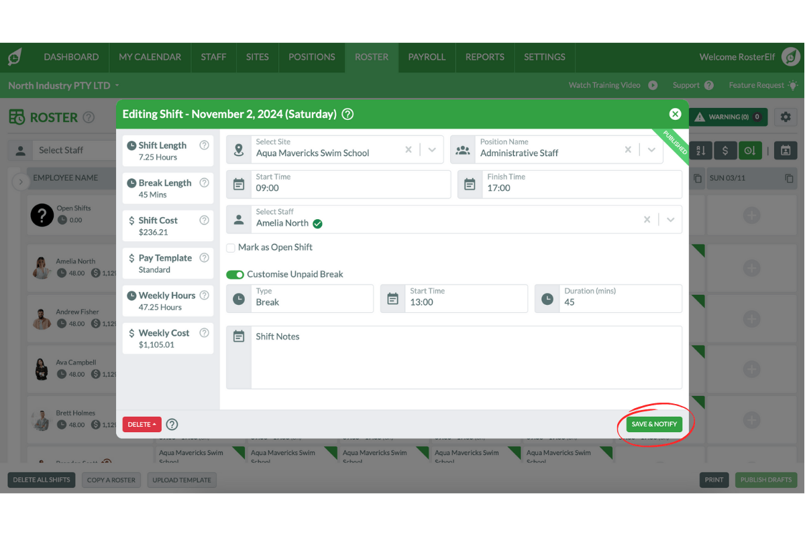Open roster settings with the gear icon
The image size is (805, 536).
pyautogui.click(x=785, y=117)
